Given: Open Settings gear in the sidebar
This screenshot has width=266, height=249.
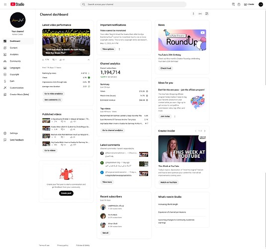Looking at the screenshot, I should 5,133.
